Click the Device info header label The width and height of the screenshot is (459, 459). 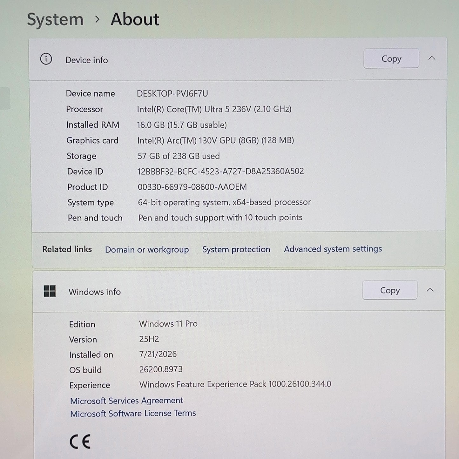coord(86,60)
